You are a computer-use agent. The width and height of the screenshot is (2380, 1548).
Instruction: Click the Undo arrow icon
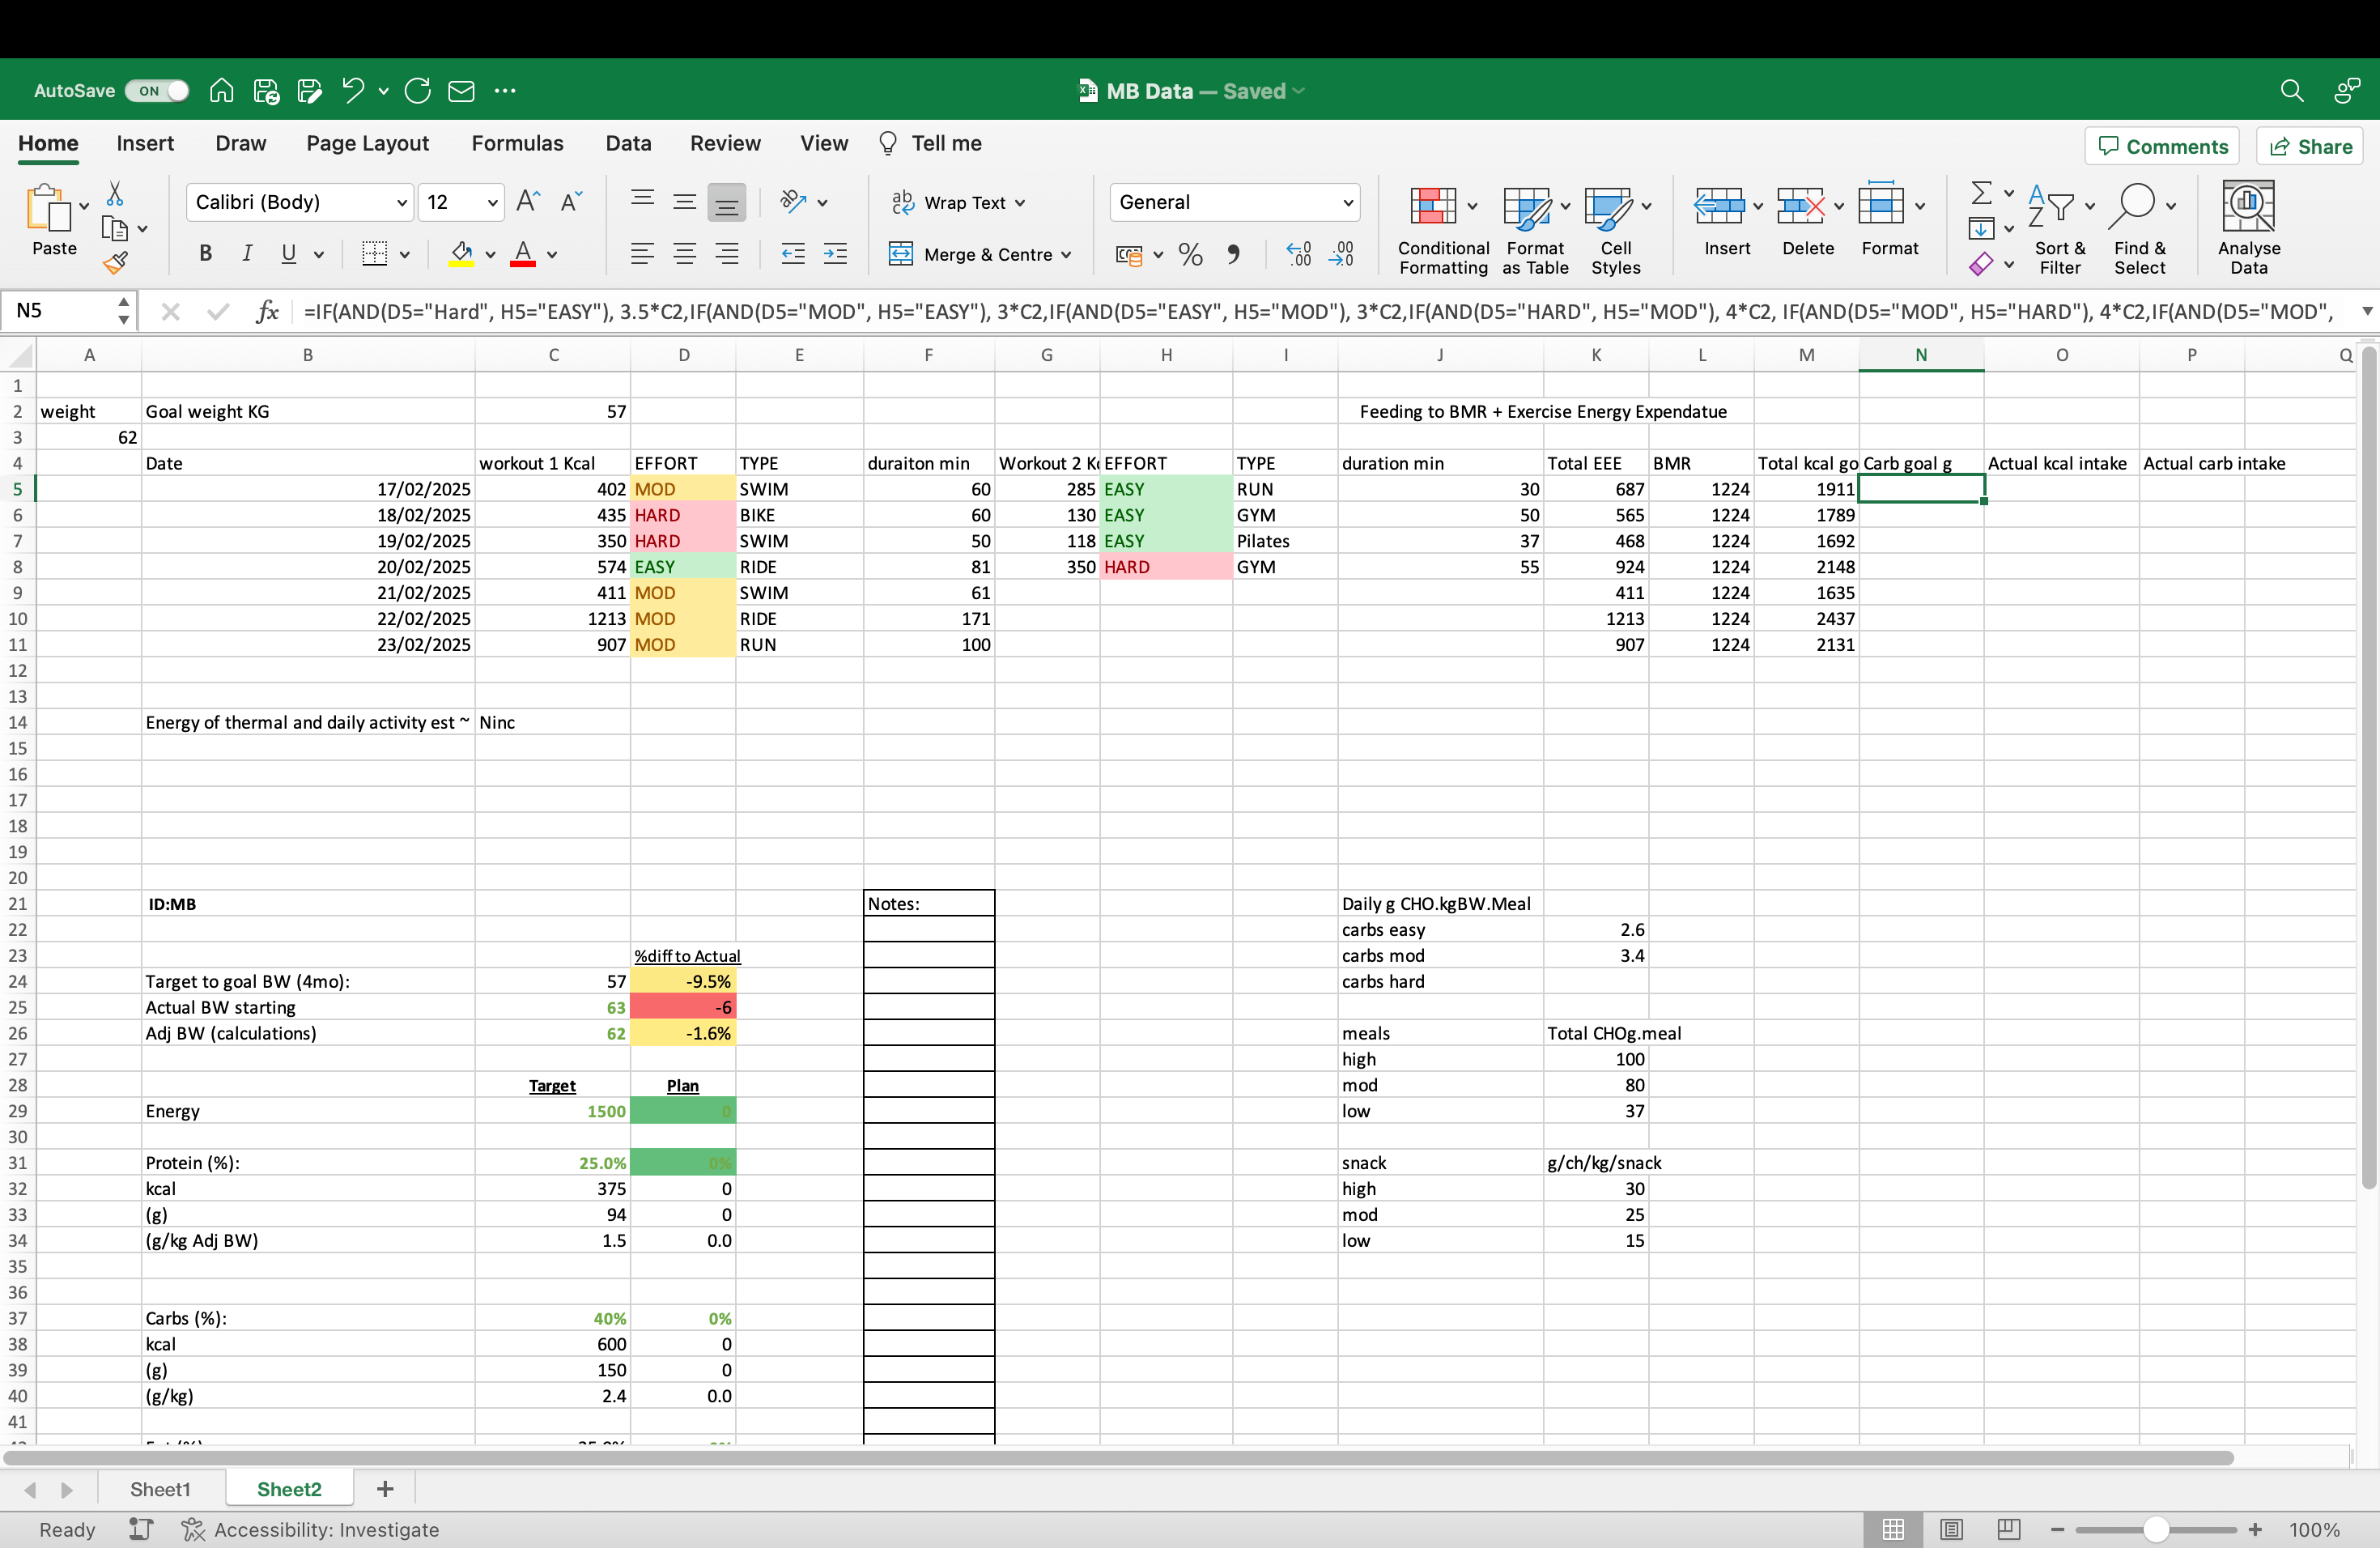click(x=352, y=91)
